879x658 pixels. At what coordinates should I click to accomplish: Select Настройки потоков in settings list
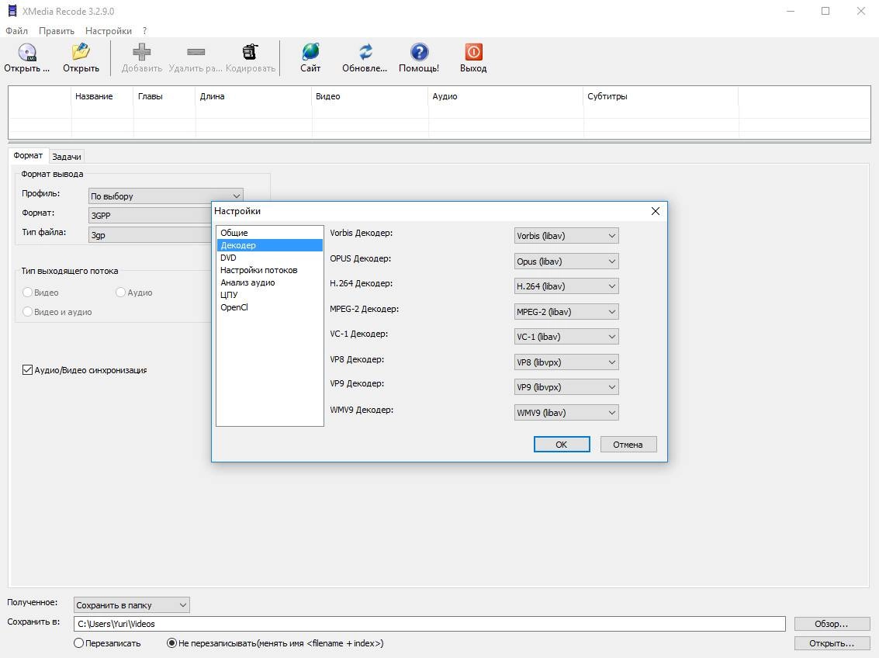click(x=270, y=270)
